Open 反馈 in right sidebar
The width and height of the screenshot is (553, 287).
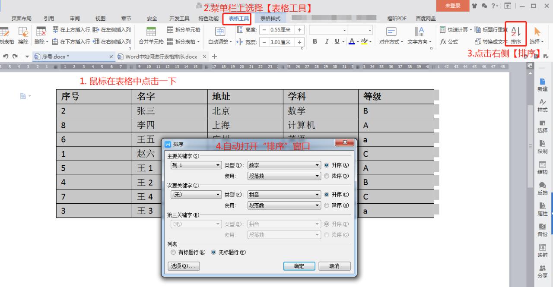pos(542,188)
